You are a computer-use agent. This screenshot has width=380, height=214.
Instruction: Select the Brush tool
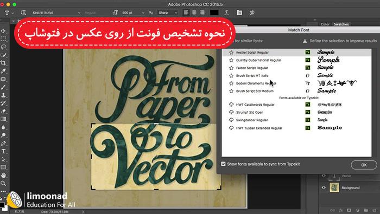coord(3,87)
